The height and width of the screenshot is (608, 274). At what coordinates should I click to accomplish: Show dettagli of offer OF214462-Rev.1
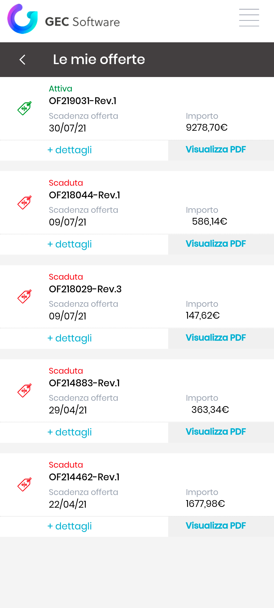(70, 526)
